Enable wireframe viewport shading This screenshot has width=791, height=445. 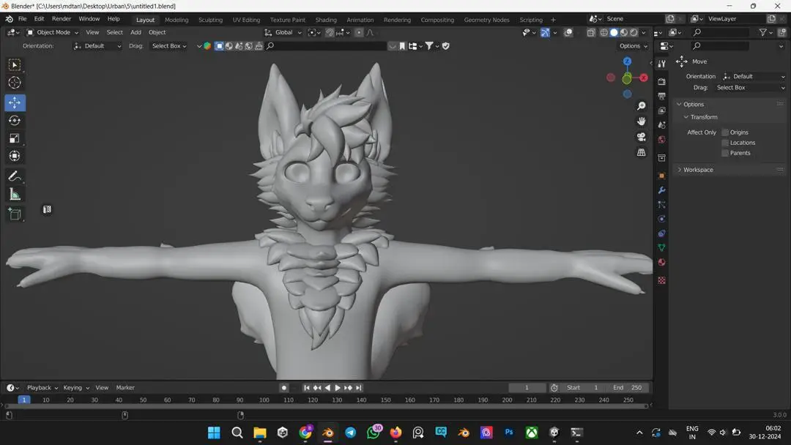pyautogui.click(x=604, y=32)
